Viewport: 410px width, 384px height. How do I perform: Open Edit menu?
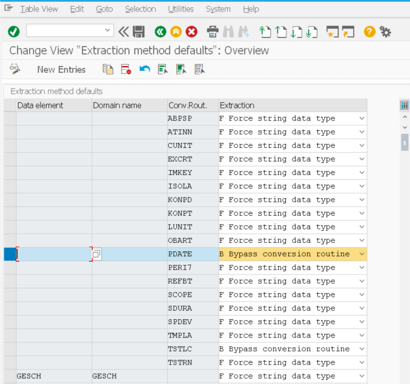[x=77, y=9]
